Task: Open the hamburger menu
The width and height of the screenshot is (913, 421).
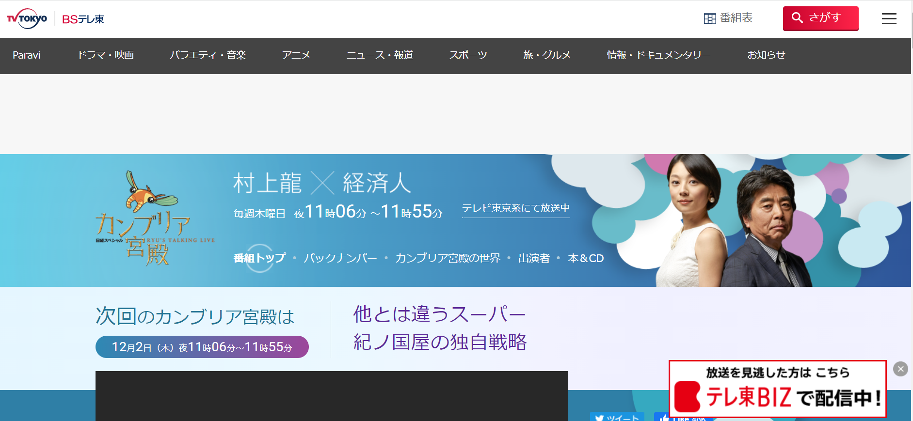Action: (889, 19)
